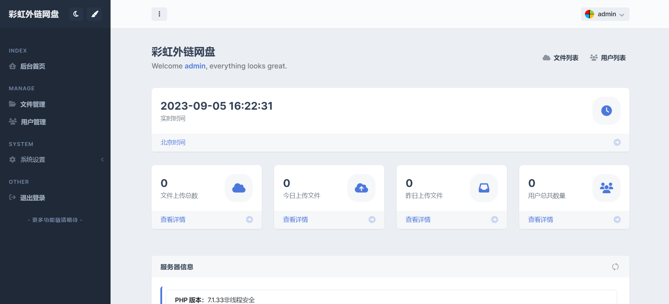The height and width of the screenshot is (304, 669).
Task: Click the logout icon beside 退出登录
Action: tap(12, 197)
